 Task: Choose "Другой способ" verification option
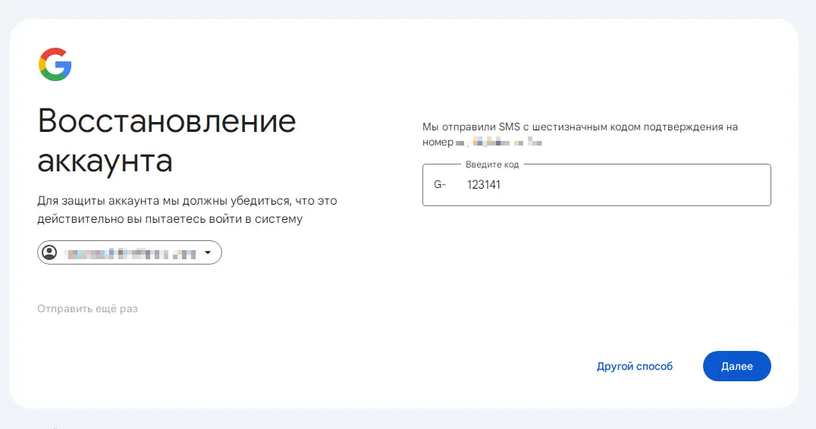pyautogui.click(x=635, y=366)
